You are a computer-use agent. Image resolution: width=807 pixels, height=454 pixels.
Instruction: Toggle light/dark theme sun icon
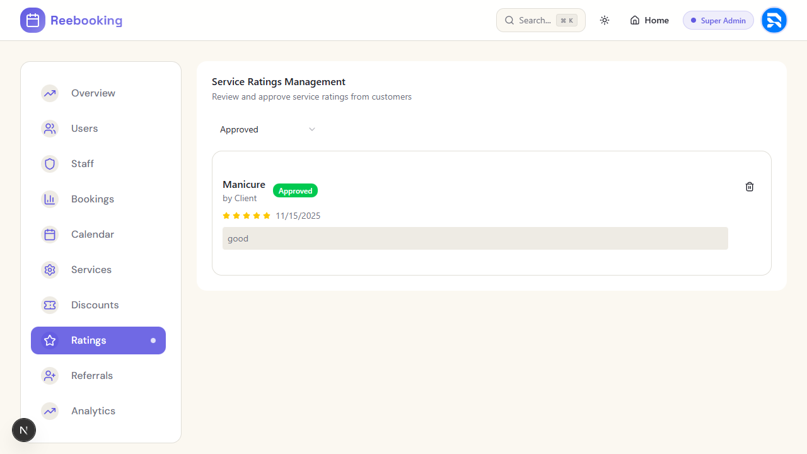(605, 20)
